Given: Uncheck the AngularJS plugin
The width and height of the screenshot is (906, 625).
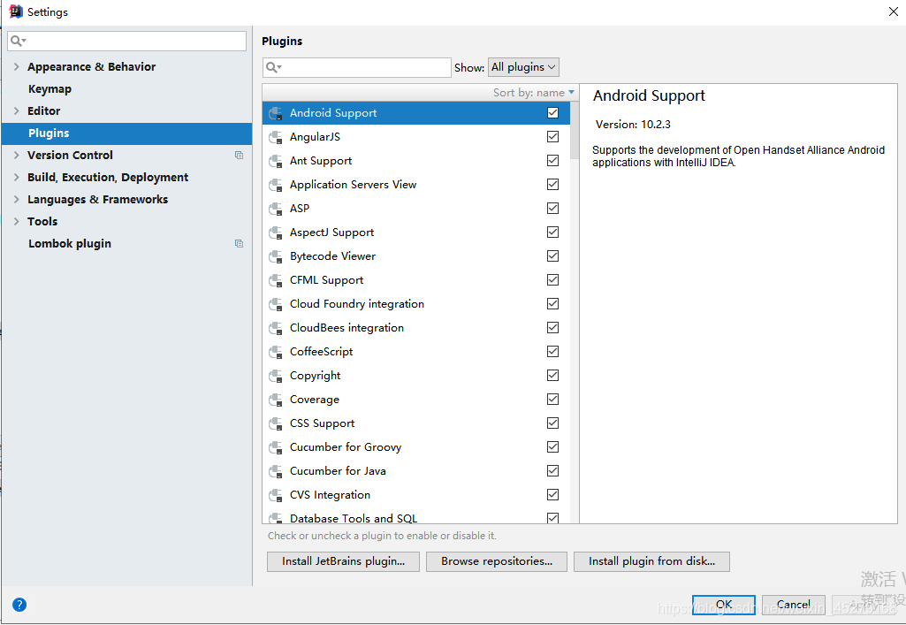Looking at the screenshot, I should (x=553, y=136).
